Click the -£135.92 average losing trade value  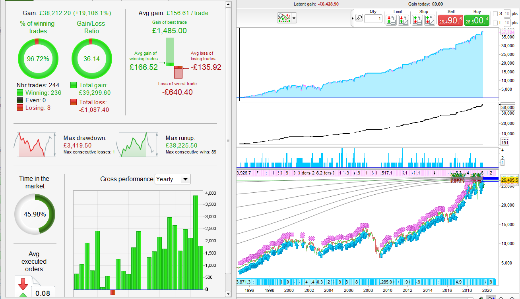[206, 67]
